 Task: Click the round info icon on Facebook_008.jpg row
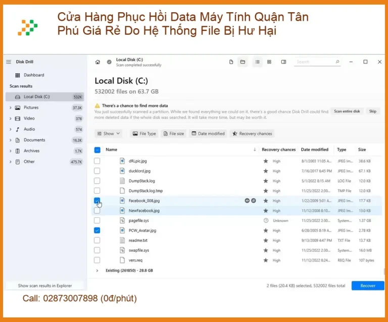coord(254,201)
